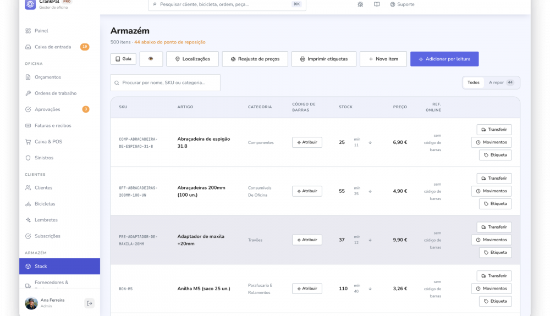The image size is (550, 316).
Task: Print Etiqueta for Abraçadeiras 200mm
Action: pyautogui.click(x=496, y=203)
